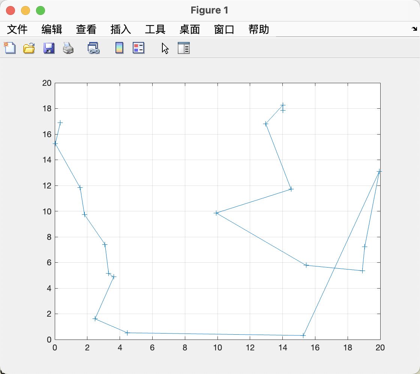Create a new figure with the New icon
Screen dimensions: 420x374
10,48
